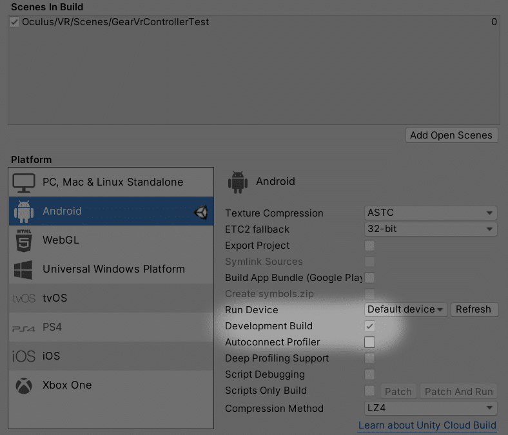Select the Universal Windows Platform logo icon
The height and width of the screenshot is (435, 508).
tap(24, 269)
